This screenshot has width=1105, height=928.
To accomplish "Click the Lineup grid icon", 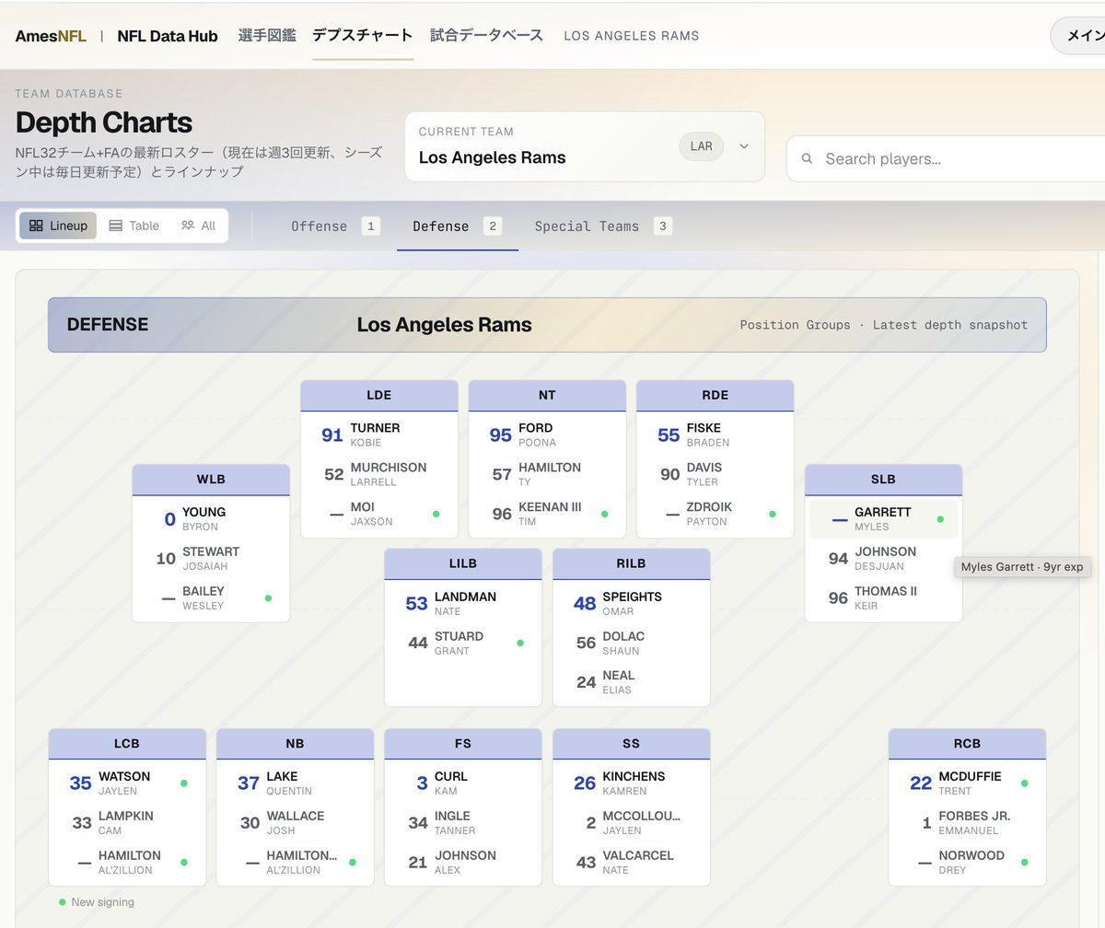I will click(36, 226).
